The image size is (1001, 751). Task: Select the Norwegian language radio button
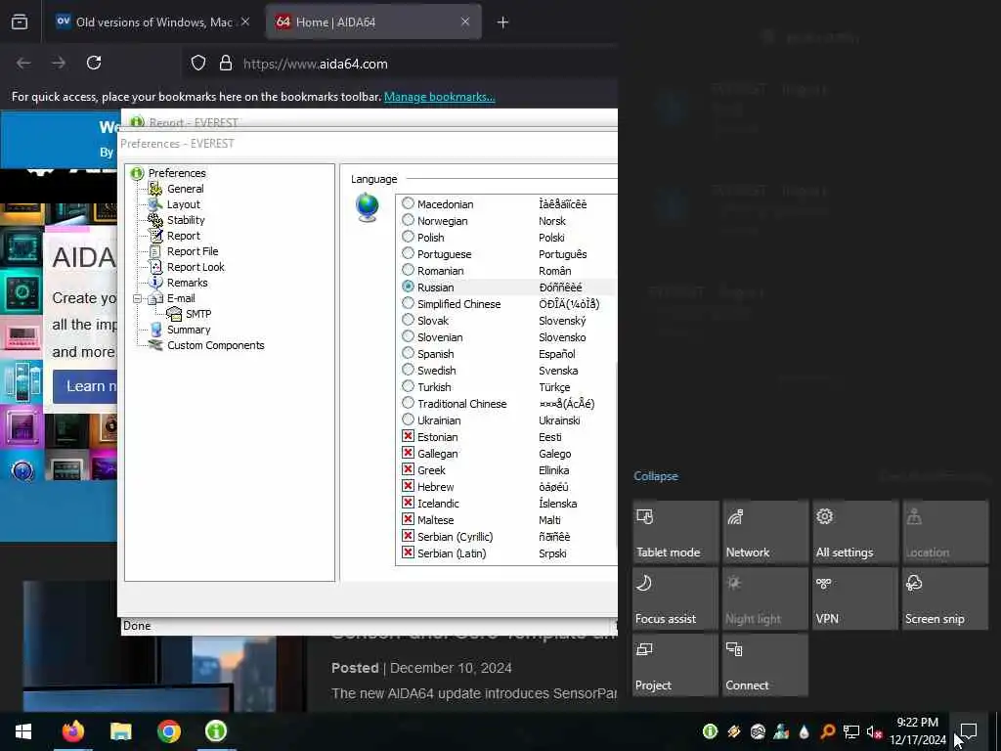[408, 220]
